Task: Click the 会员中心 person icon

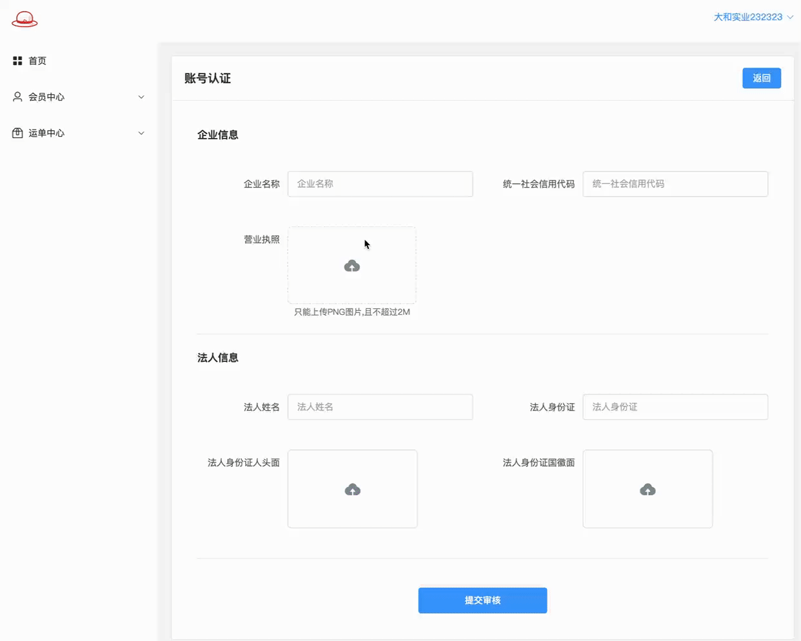Action: pos(17,97)
